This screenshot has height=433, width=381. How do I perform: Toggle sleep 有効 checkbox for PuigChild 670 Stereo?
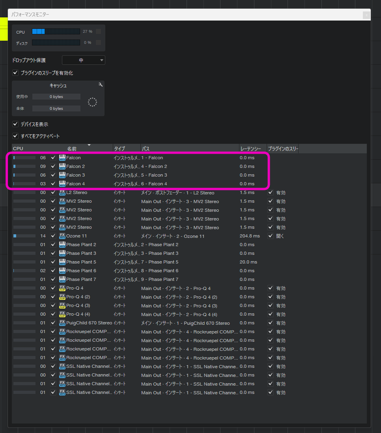271,323
